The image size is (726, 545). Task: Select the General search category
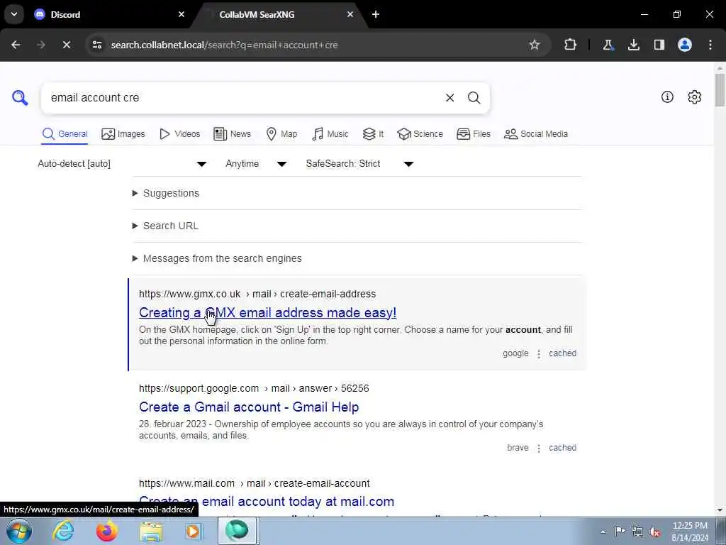[x=65, y=134]
